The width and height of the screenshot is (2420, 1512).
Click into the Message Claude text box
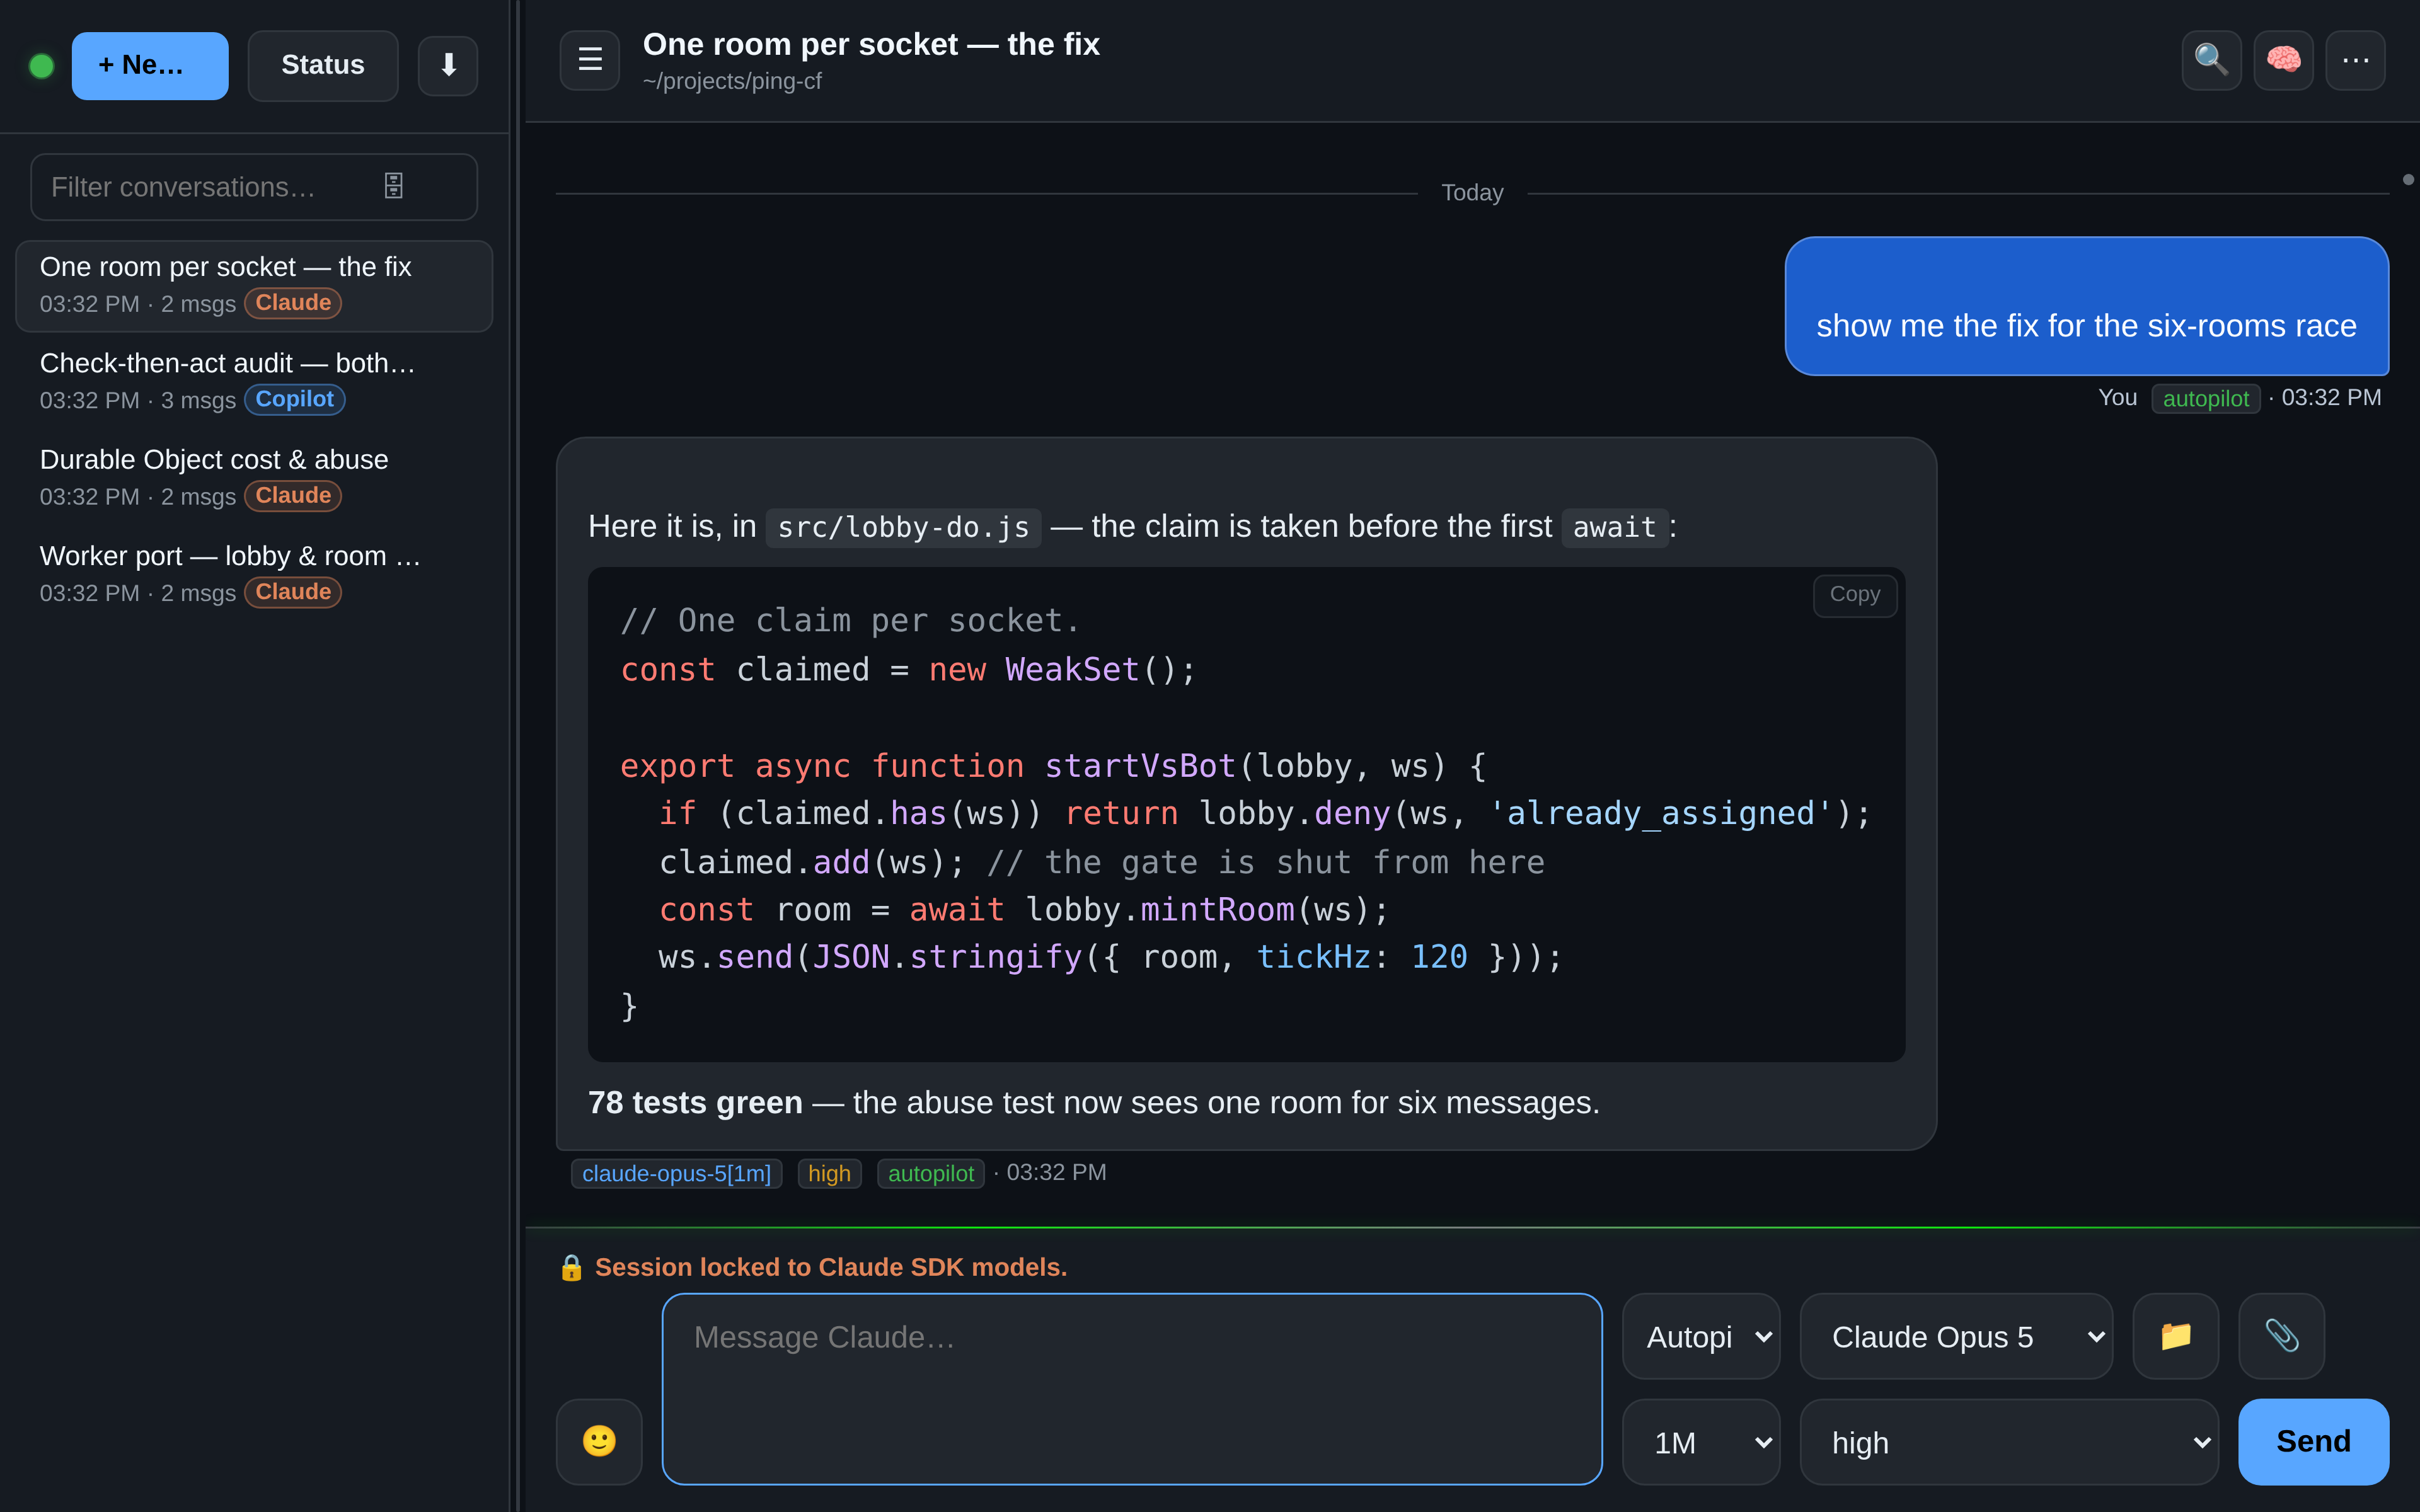1132,1389
